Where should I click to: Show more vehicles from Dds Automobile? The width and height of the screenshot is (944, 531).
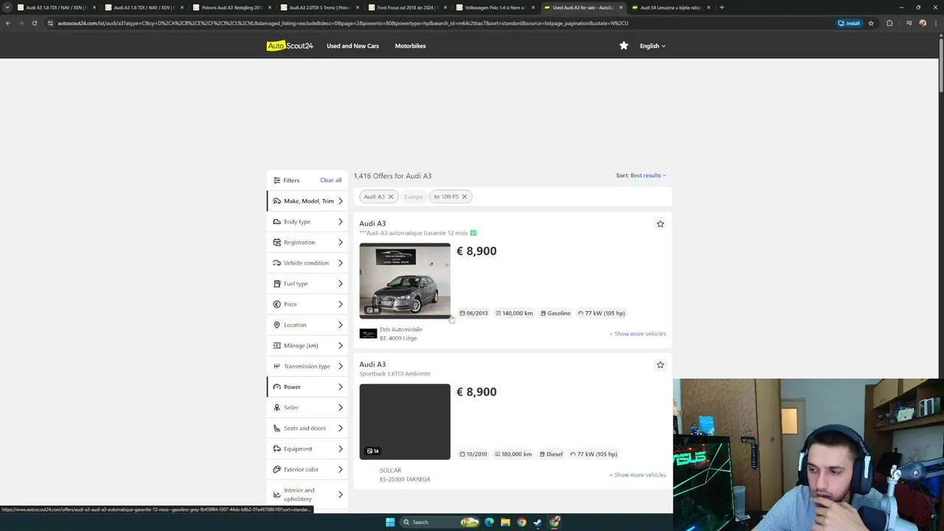coord(638,334)
